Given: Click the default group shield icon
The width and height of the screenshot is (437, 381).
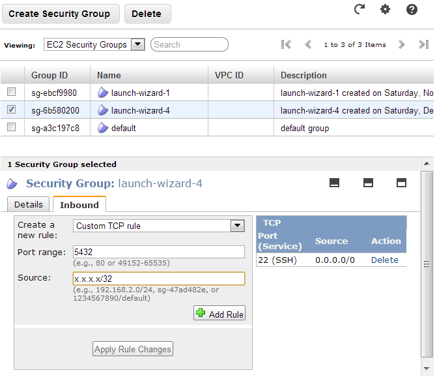Looking at the screenshot, I should pyautogui.click(x=103, y=128).
